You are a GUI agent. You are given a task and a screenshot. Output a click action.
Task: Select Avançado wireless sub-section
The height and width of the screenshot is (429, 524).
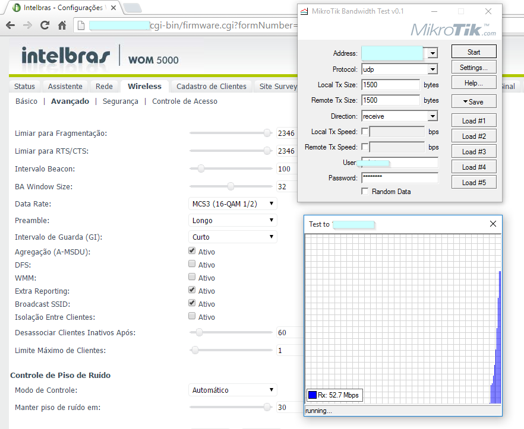pyautogui.click(x=70, y=101)
